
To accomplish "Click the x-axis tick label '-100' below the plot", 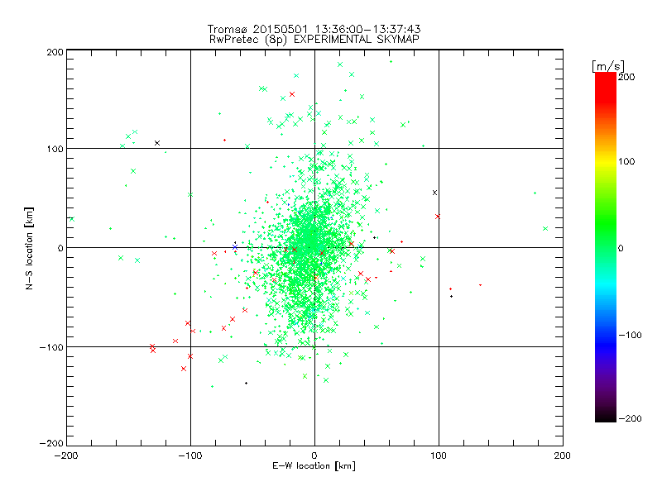I will coord(190,455).
